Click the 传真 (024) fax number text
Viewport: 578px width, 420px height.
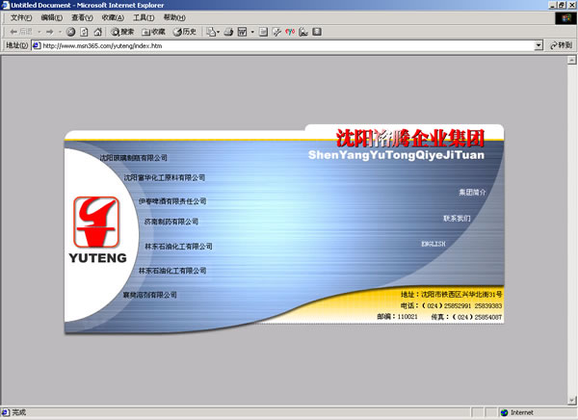466,317
